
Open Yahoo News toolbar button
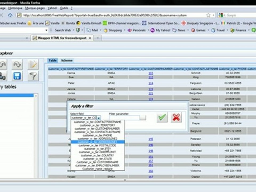pos(179,30)
